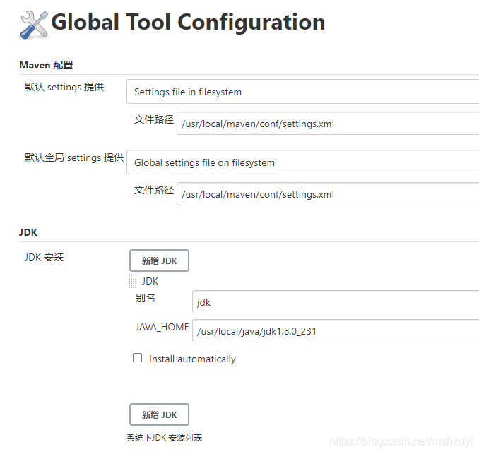The width and height of the screenshot is (479, 454).
Task: Open the Settings file in filesystem dropdown
Action: point(303,92)
